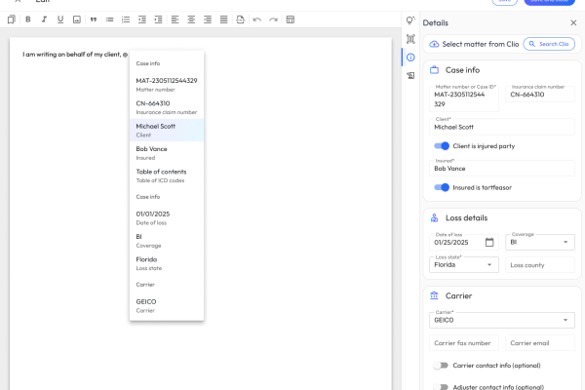Viewport: 585px width, 390px height.
Task: Click the Save and close button
Action: (549, 2)
